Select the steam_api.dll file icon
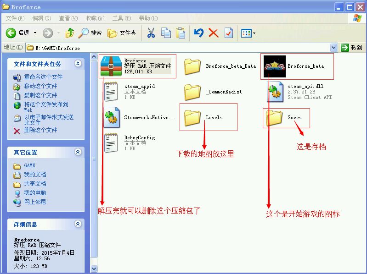This screenshot has width=367, height=274. pyautogui.click(x=275, y=92)
